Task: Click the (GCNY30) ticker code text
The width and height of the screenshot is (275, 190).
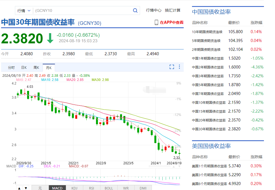Action: (x=89, y=23)
